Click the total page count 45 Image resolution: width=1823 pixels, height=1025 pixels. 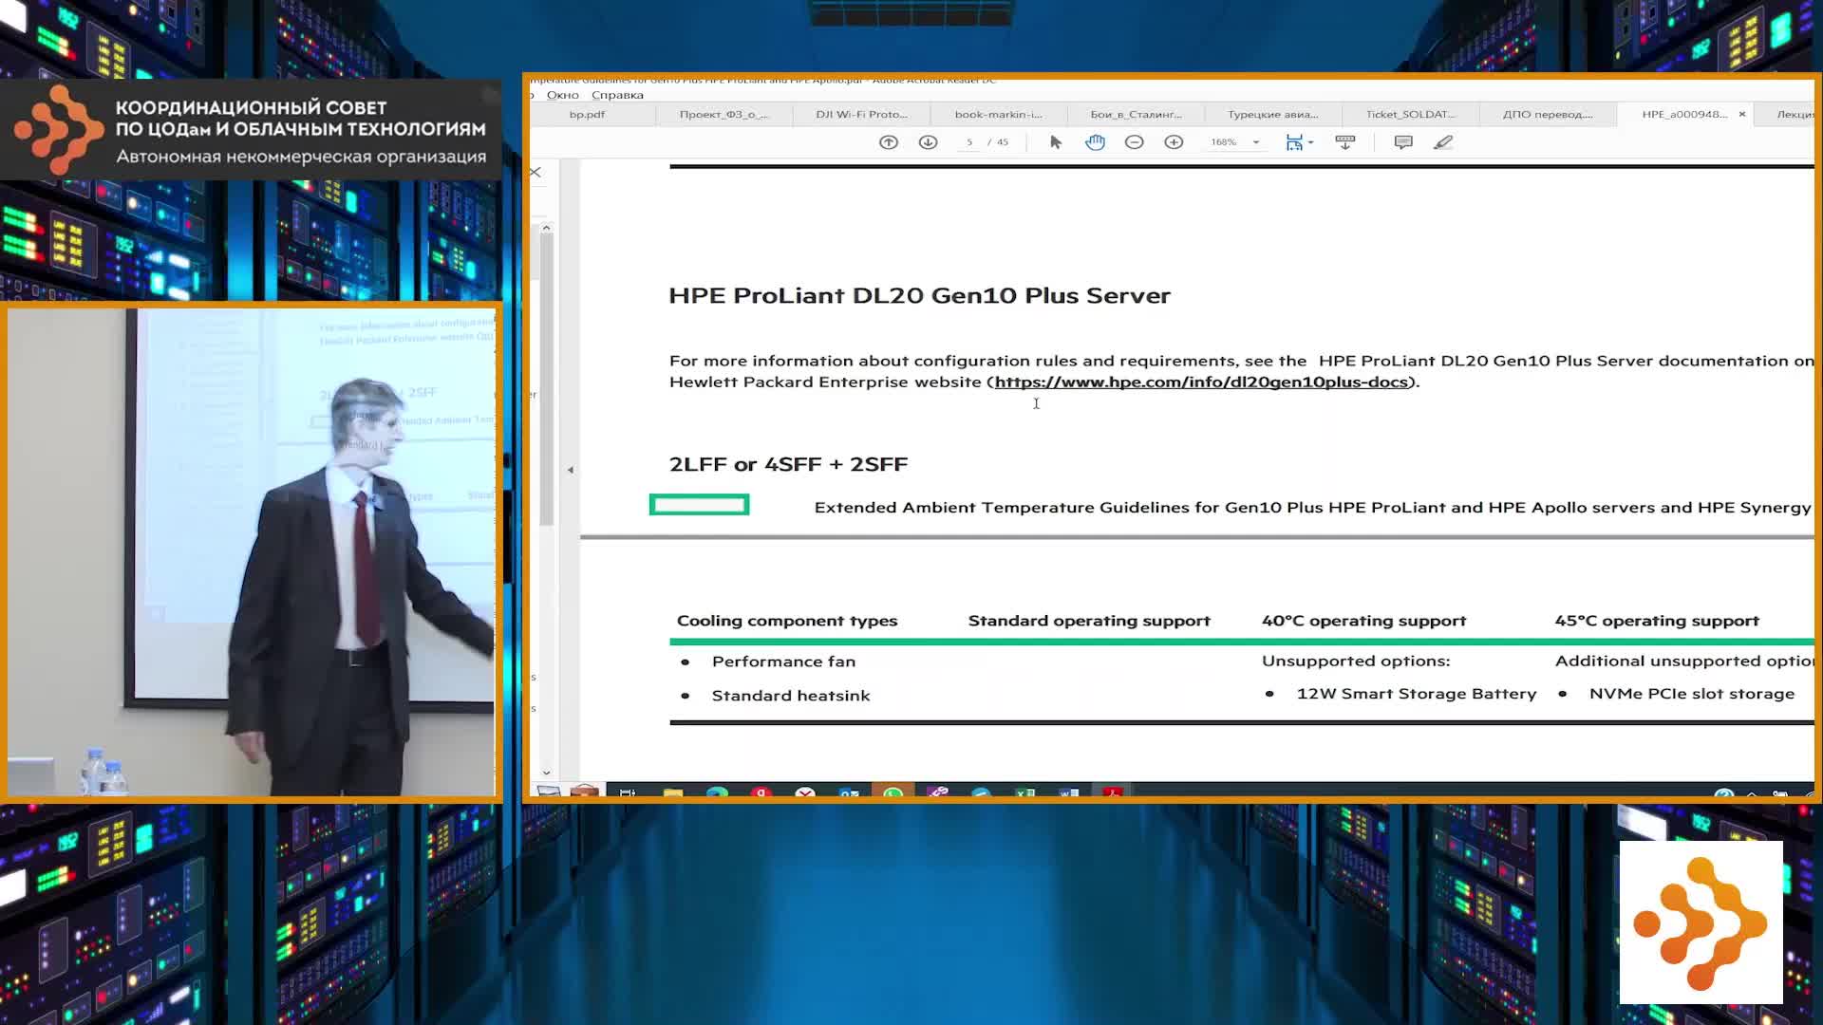(1003, 142)
